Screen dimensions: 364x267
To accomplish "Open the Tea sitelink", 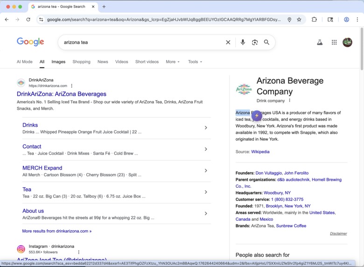I will [27, 189].
